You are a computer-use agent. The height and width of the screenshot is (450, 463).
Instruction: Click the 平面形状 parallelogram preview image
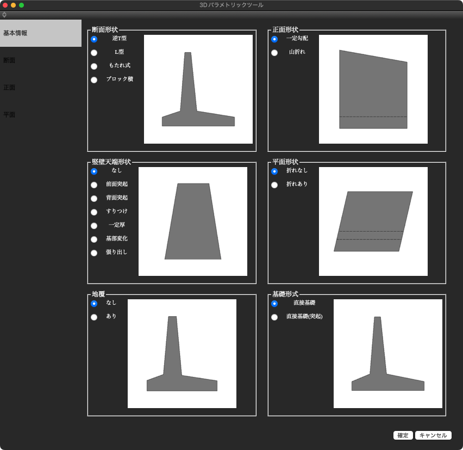[373, 221]
